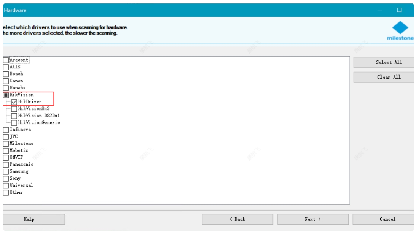The width and height of the screenshot is (419, 236).
Task: Tick the Canon driver checkbox
Action: pos(6,81)
